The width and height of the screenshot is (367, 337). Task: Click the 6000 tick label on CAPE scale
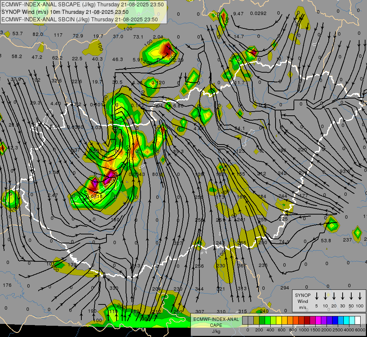click(360, 330)
